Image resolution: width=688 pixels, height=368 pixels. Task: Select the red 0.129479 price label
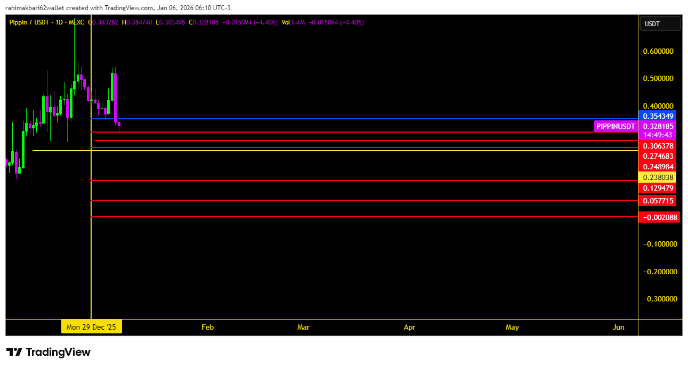pos(659,188)
